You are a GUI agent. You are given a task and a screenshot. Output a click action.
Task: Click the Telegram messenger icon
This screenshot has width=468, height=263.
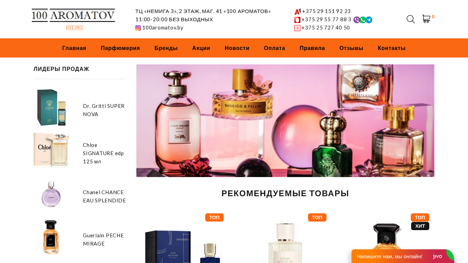pos(369,20)
